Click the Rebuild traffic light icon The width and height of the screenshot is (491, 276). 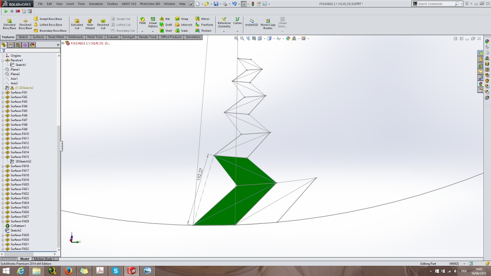[253, 4]
